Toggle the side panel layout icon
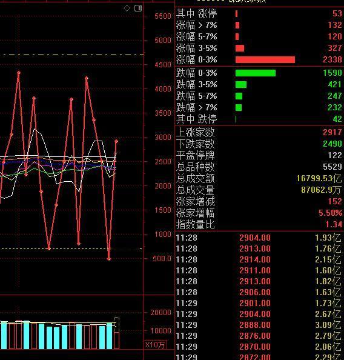344x360 pixels. tap(138, 8)
